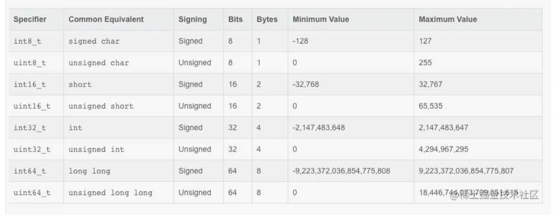Viewport: 554px width, 215px height.
Task: Click the Minimum Value column header
Action: 321,19
